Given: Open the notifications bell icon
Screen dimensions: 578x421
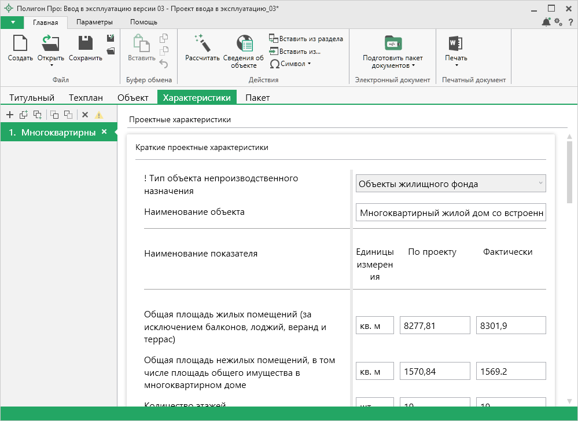Looking at the screenshot, I should [x=546, y=22].
